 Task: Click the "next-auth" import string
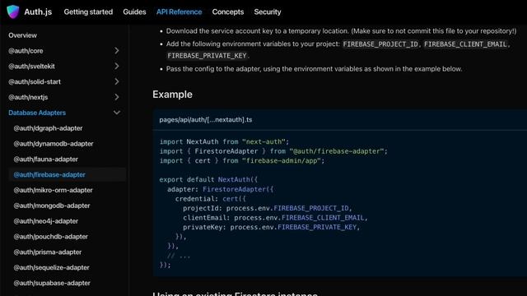[263, 141]
